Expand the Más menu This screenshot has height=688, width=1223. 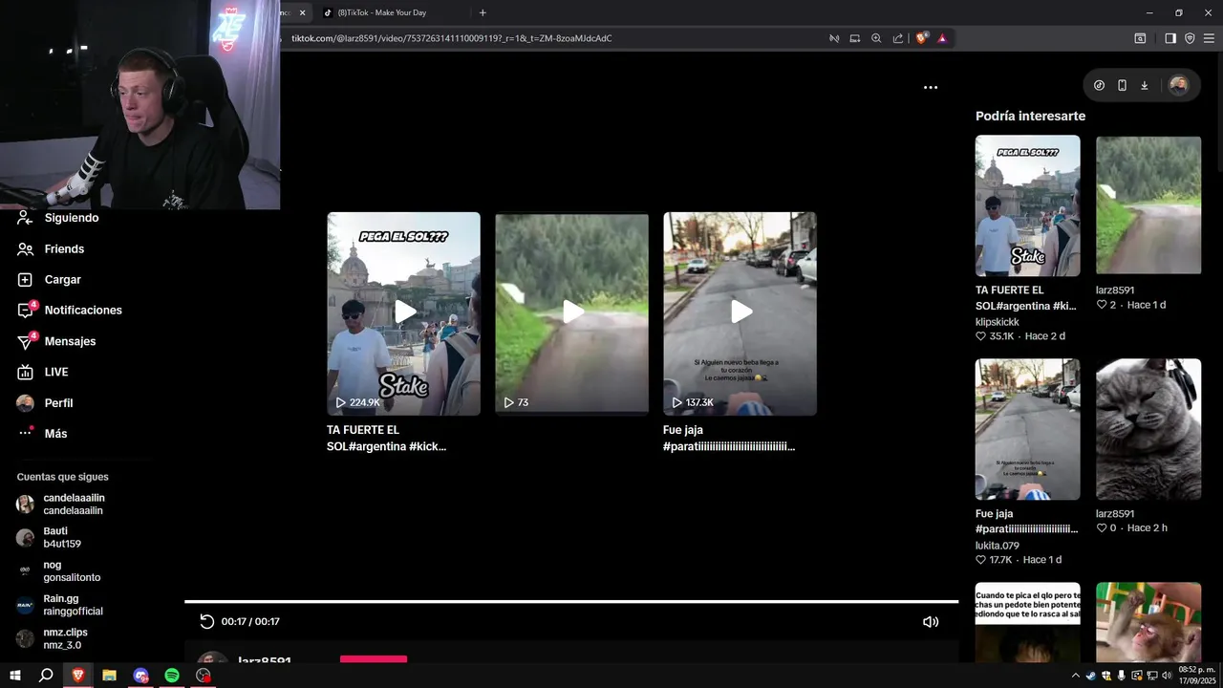click(x=55, y=433)
